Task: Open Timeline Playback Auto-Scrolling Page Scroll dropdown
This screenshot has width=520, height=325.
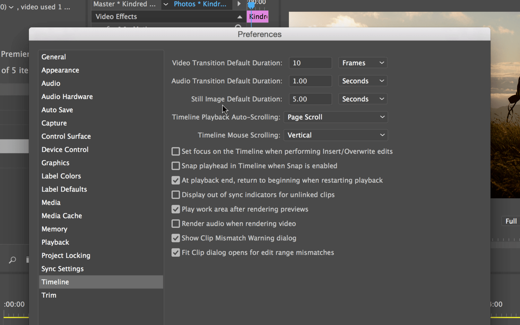Action: coord(336,117)
